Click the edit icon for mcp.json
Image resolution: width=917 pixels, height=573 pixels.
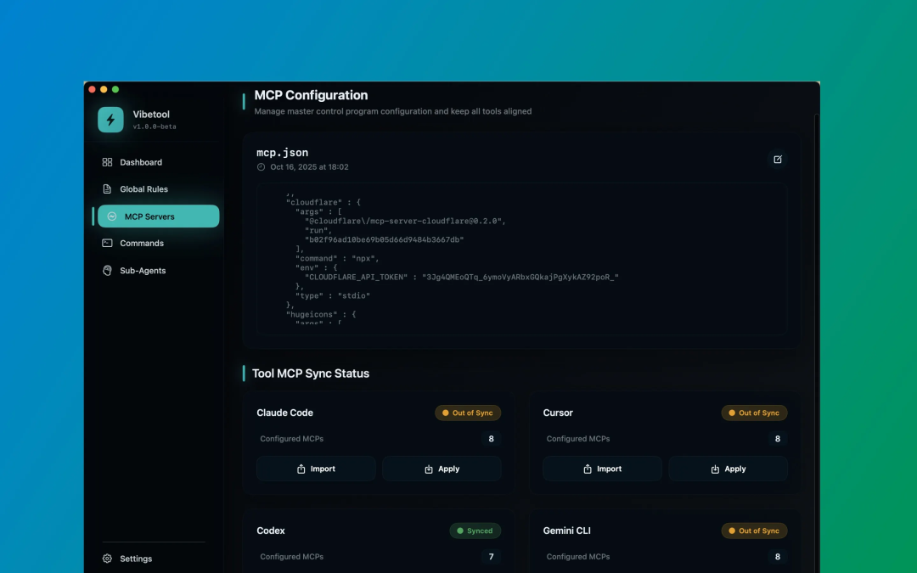(777, 159)
